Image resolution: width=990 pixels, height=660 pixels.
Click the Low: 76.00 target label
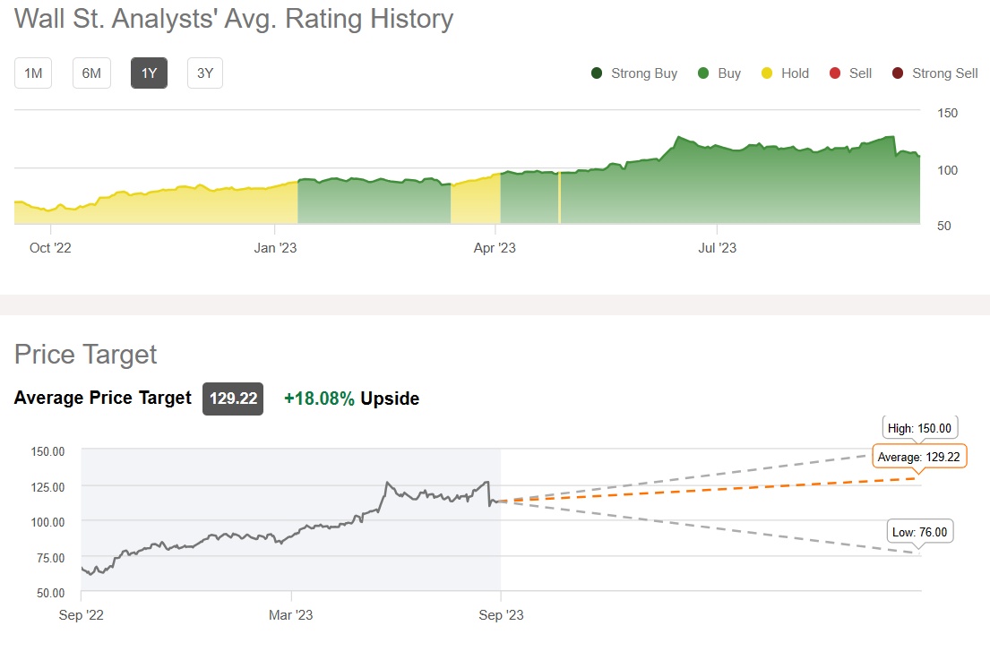(920, 532)
